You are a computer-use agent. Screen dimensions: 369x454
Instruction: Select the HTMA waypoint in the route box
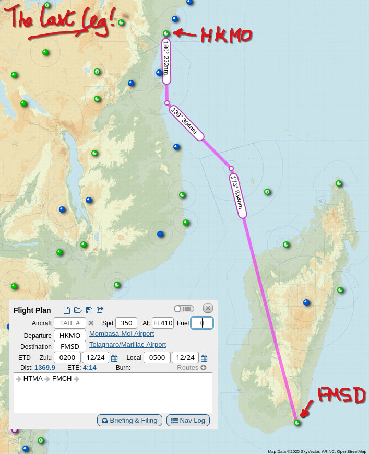pos(33,379)
